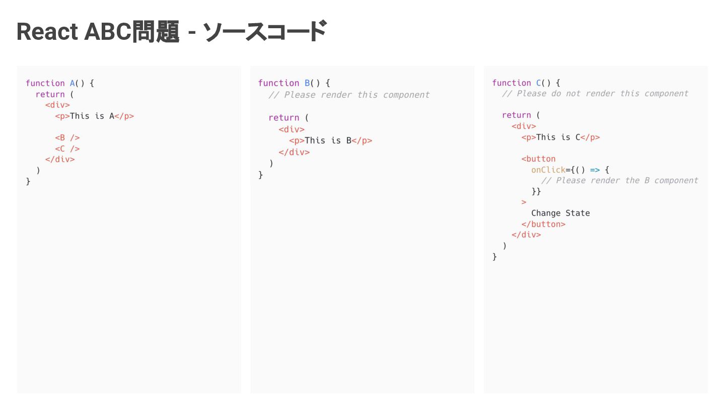Click the opening '<div>' in component B

[292, 129]
